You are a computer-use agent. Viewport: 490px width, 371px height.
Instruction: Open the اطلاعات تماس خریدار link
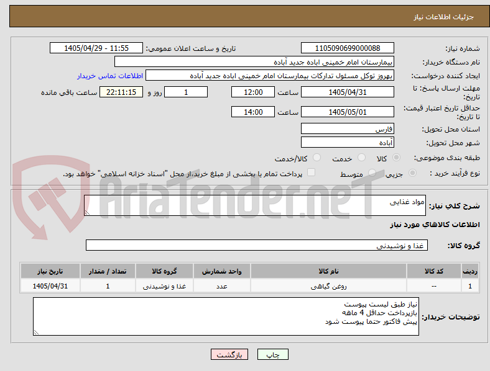coord(110,76)
